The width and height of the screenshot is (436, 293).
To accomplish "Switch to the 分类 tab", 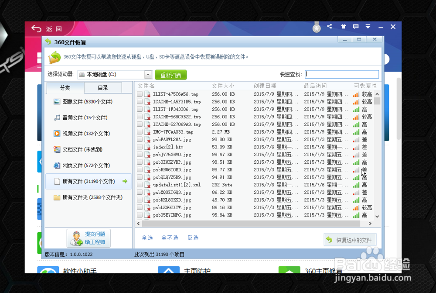I will (x=65, y=88).
